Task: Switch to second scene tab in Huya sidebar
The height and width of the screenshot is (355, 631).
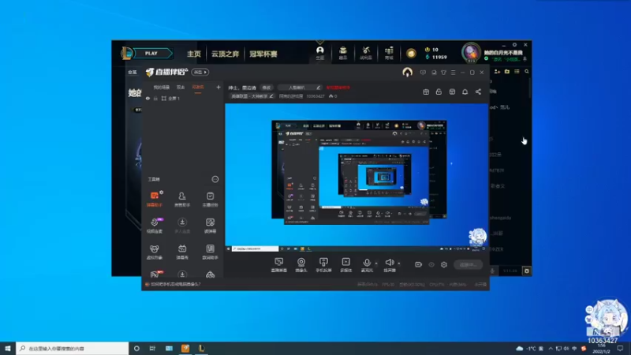Action: point(181,88)
